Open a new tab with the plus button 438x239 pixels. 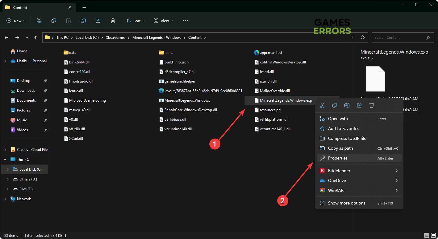pos(84,7)
